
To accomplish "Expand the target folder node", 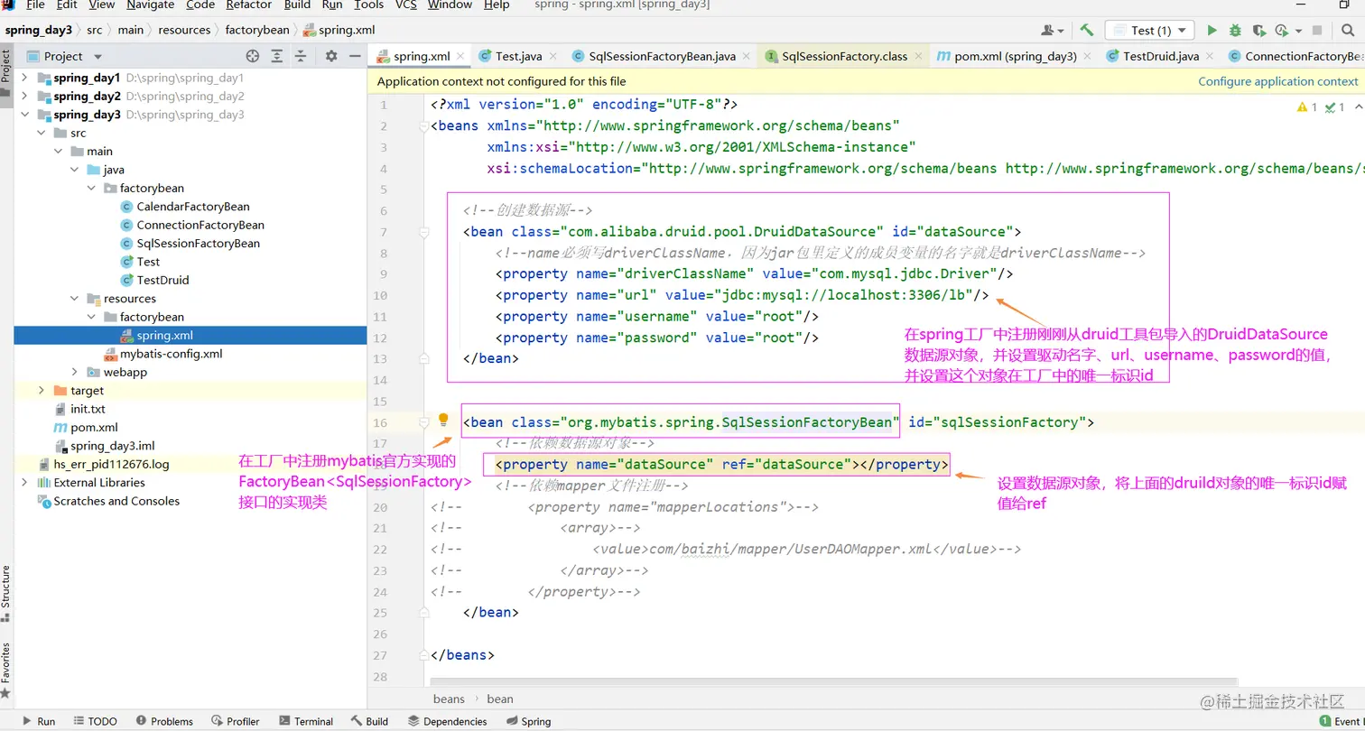I will pos(41,391).
